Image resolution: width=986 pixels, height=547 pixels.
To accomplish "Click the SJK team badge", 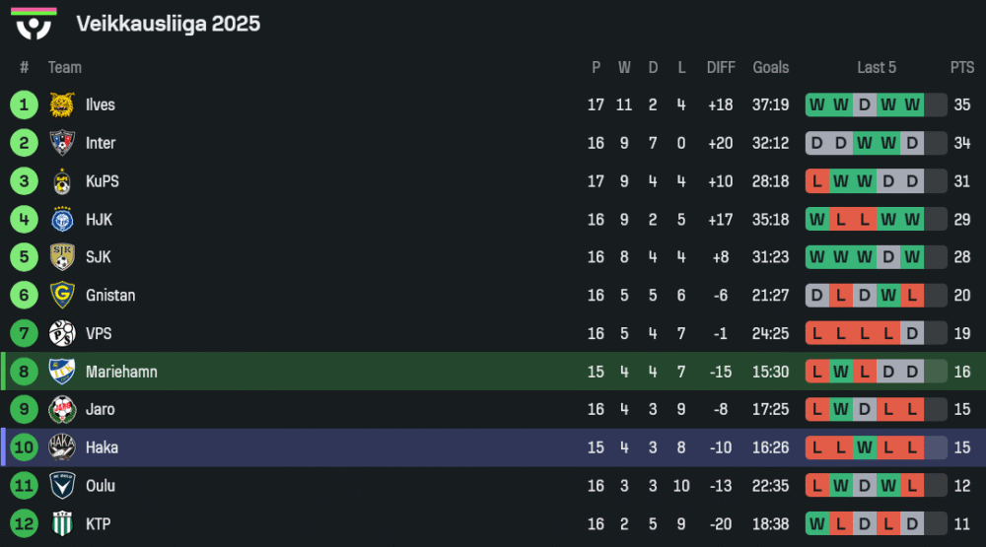I will pyautogui.click(x=62, y=257).
